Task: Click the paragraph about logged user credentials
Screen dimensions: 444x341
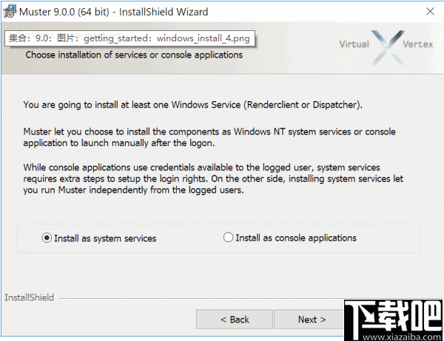Action: tap(212, 179)
